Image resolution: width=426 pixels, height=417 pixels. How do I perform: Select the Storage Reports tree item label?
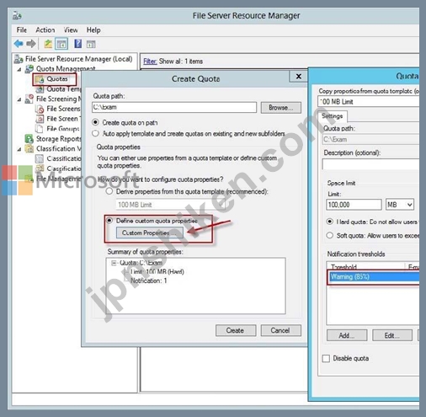point(59,139)
